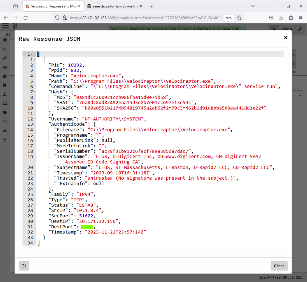Toggle the hamburger navigation menu at top-left
Image resolution: width=307 pixels, height=282 pixels.
(x=5, y=26)
